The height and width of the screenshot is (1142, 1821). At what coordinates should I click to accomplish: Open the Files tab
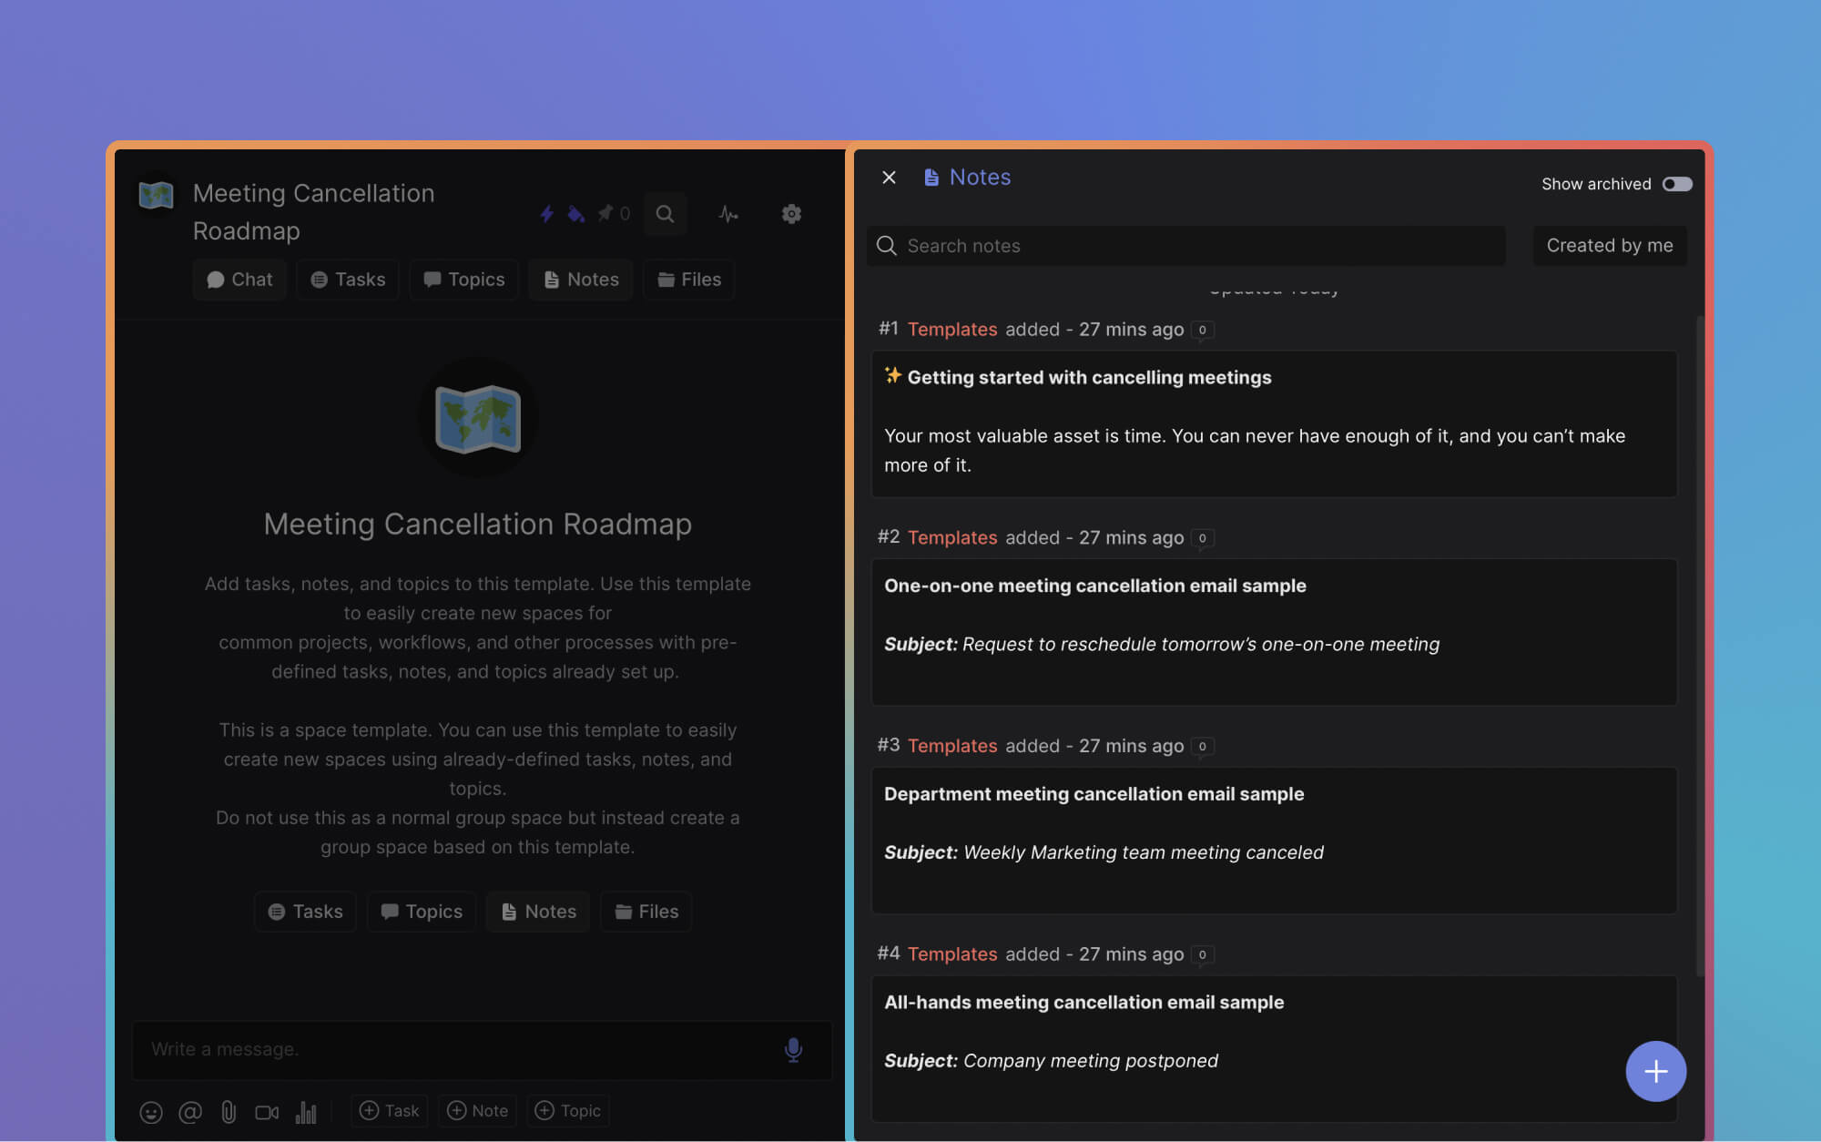688,280
